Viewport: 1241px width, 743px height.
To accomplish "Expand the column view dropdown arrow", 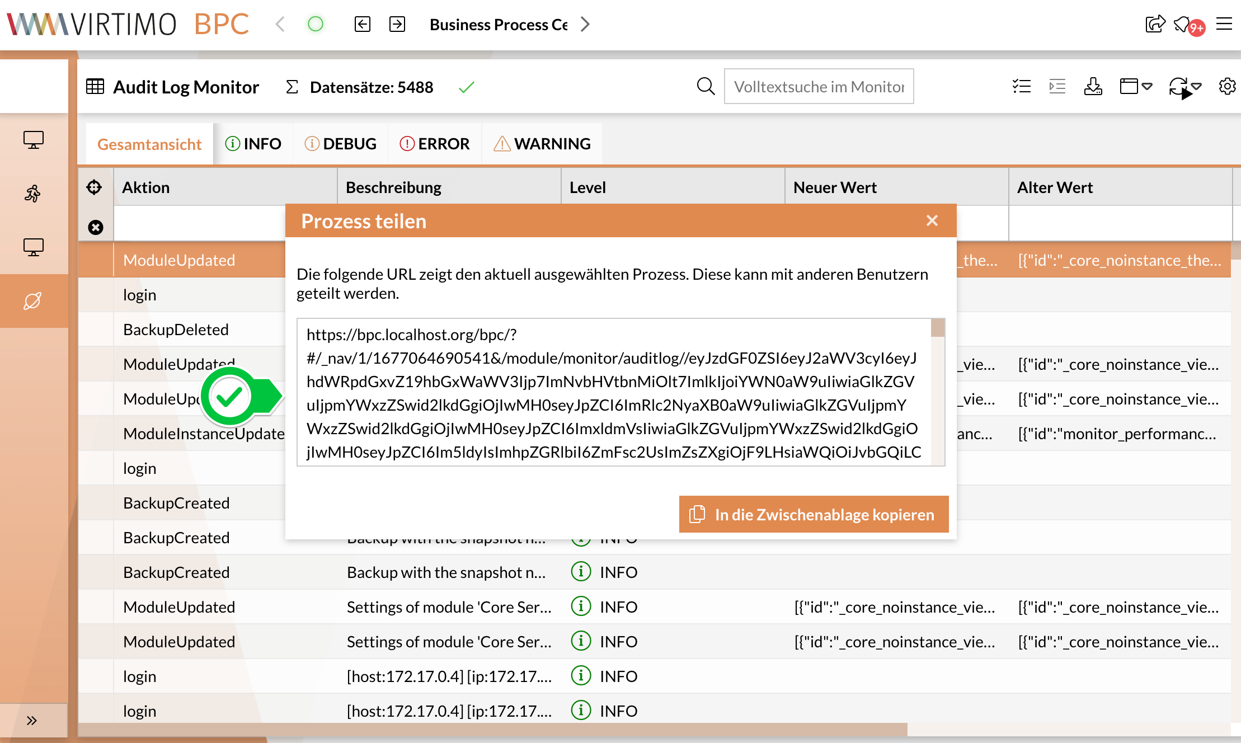I will (x=1147, y=87).
